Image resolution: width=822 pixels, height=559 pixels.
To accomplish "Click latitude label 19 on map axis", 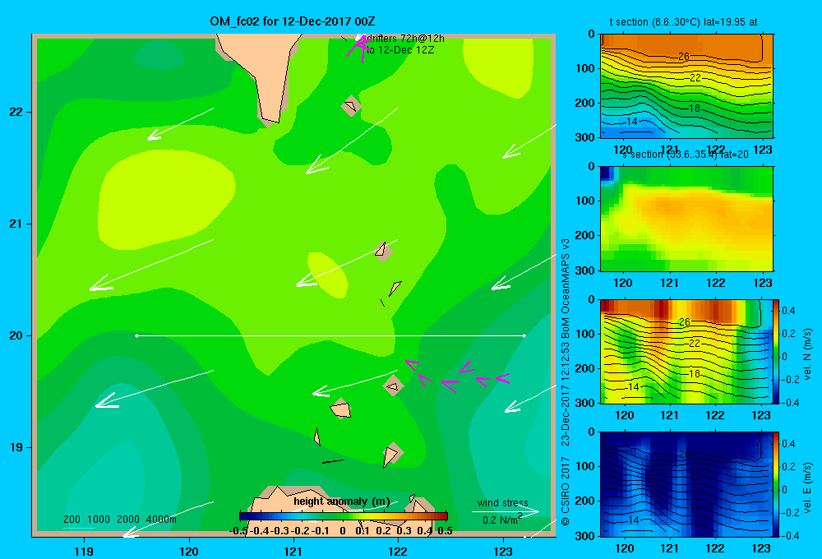I will (x=16, y=447).
